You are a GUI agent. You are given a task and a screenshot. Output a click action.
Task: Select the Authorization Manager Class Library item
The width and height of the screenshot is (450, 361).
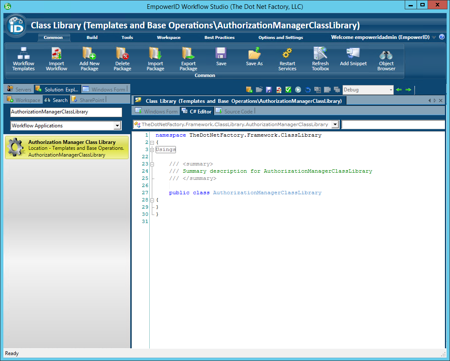[66, 148]
